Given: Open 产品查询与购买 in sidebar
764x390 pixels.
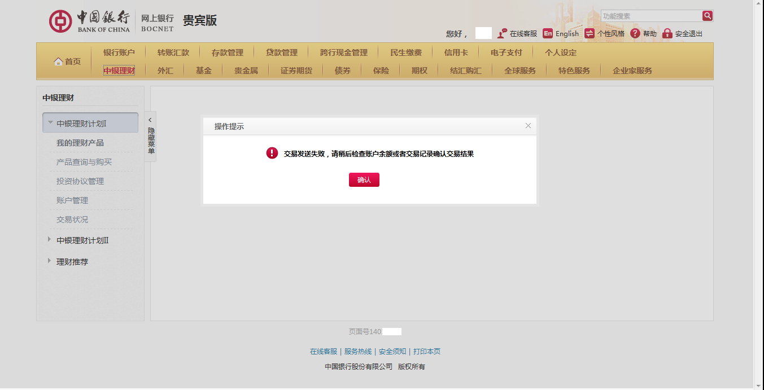Looking at the screenshot, I should 84,162.
